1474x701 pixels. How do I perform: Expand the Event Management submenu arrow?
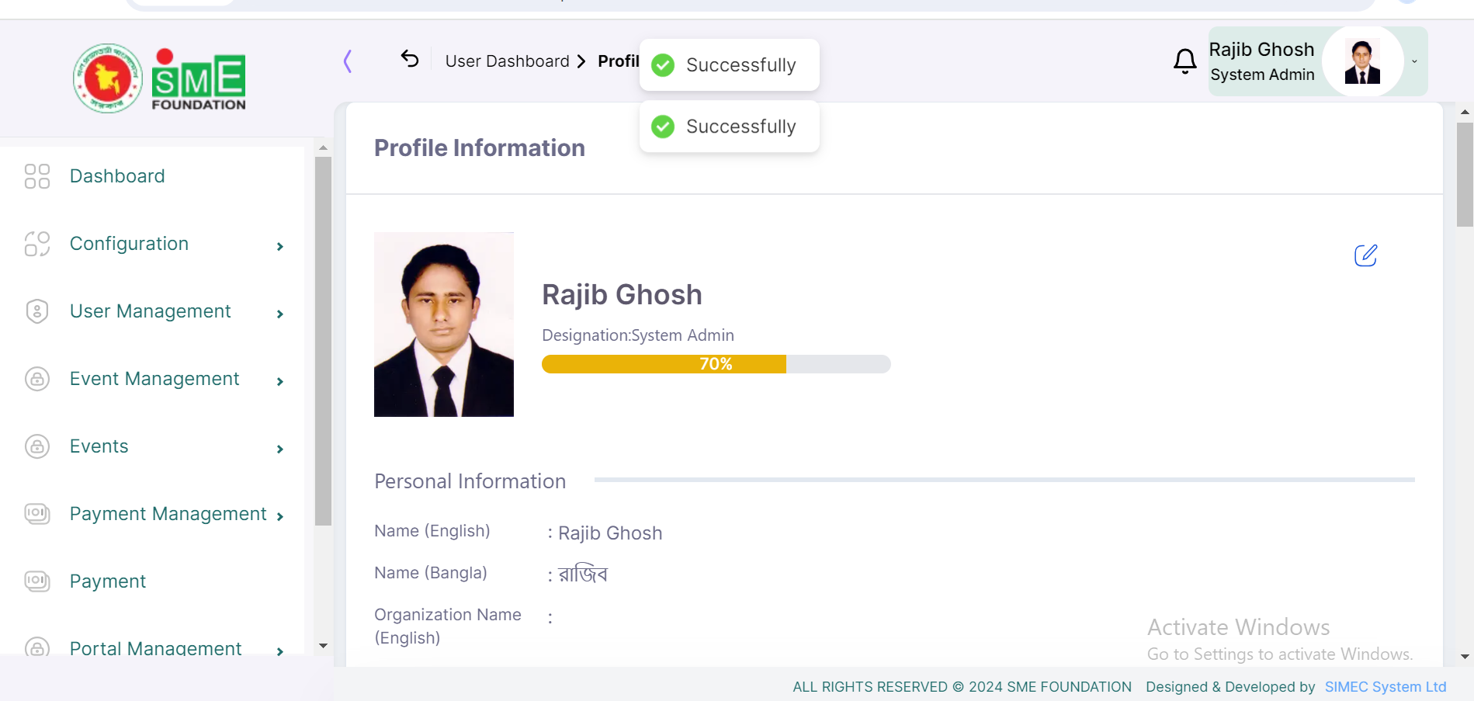point(280,382)
